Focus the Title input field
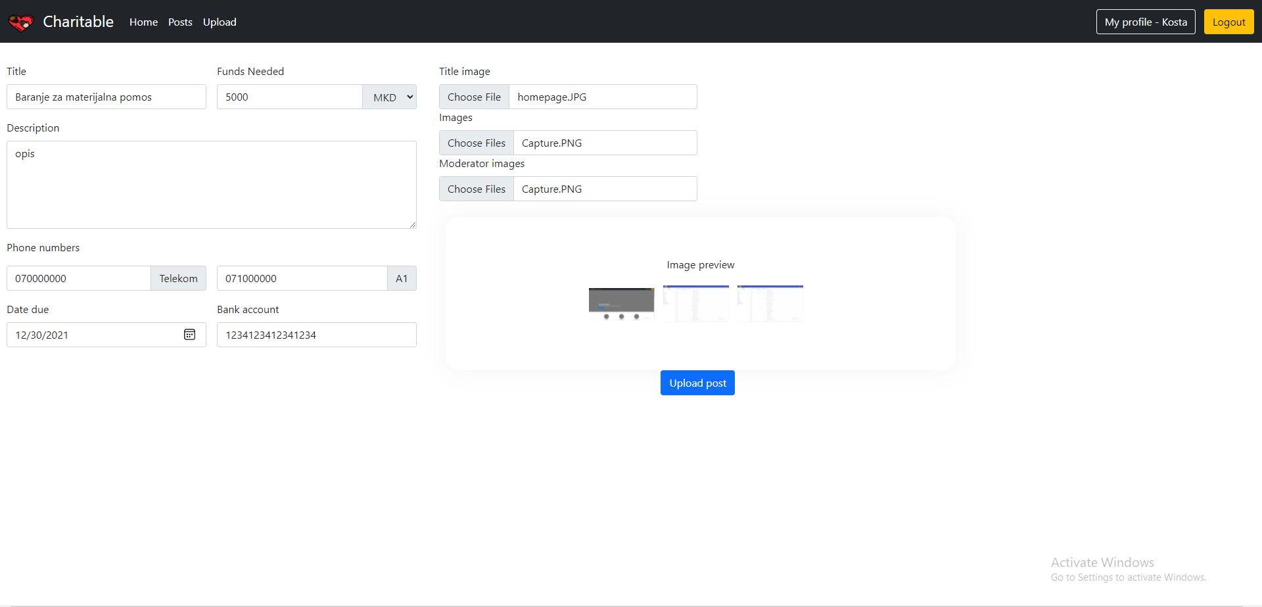Screen dimensions: 1262x607 [x=106, y=97]
